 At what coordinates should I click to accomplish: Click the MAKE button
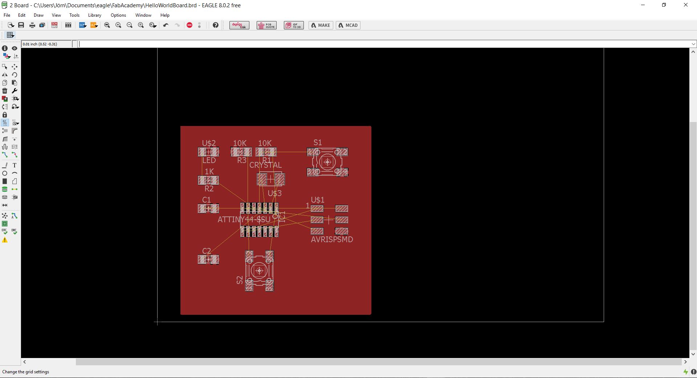coord(321,25)
